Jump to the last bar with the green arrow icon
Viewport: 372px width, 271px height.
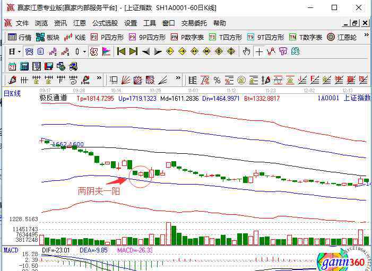(x=133, y=51)
